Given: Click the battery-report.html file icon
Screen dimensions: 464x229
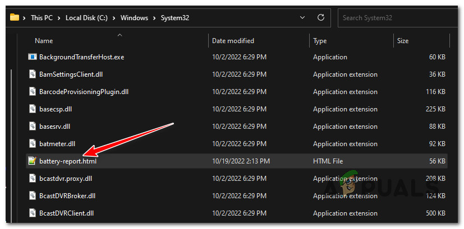Looking at the screenshot, I should pyautogui.click(x=32, y=161).
